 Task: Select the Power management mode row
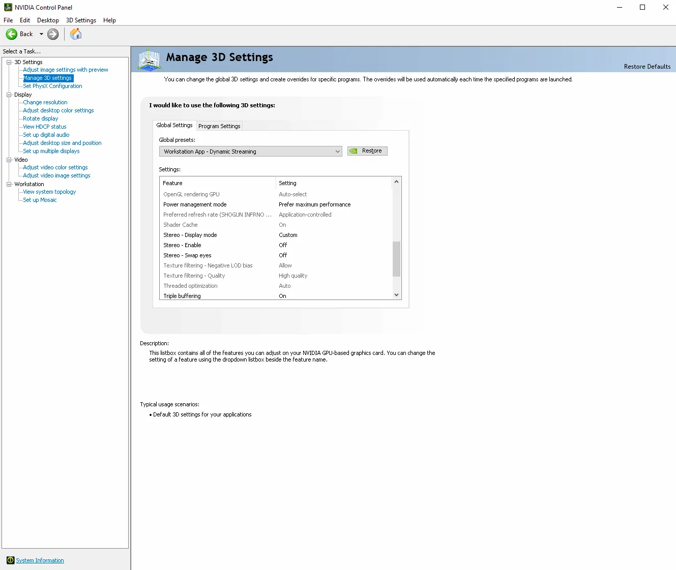tap(276, 204)
